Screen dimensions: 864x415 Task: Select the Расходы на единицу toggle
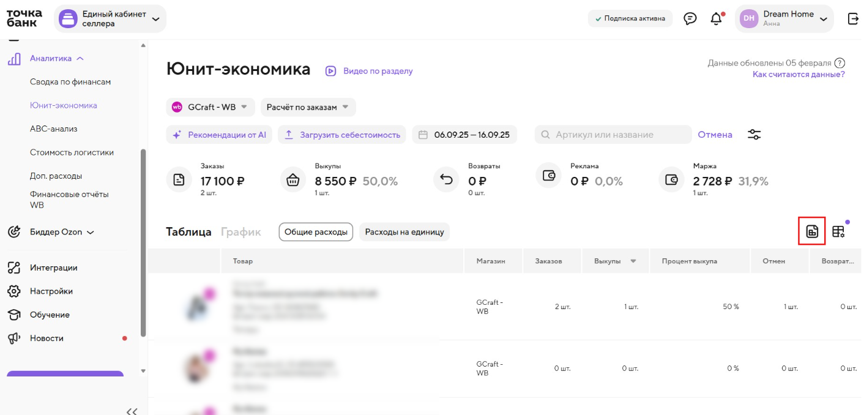coord(404,232)
